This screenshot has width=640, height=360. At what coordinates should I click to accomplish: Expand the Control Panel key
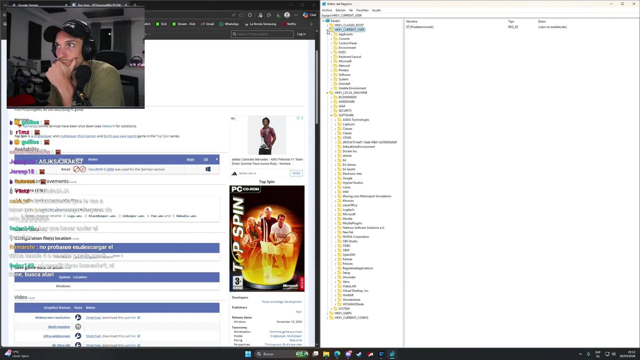coord(331,43)
